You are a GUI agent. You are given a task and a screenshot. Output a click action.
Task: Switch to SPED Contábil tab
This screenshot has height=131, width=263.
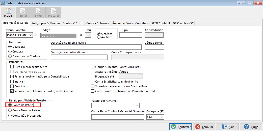(x=161, y=23)
